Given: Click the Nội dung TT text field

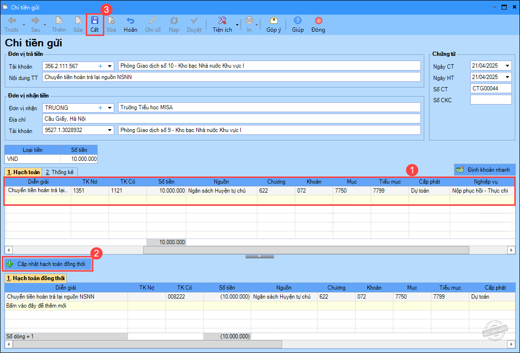Looking at the screenshot, I should click(231, 77).
